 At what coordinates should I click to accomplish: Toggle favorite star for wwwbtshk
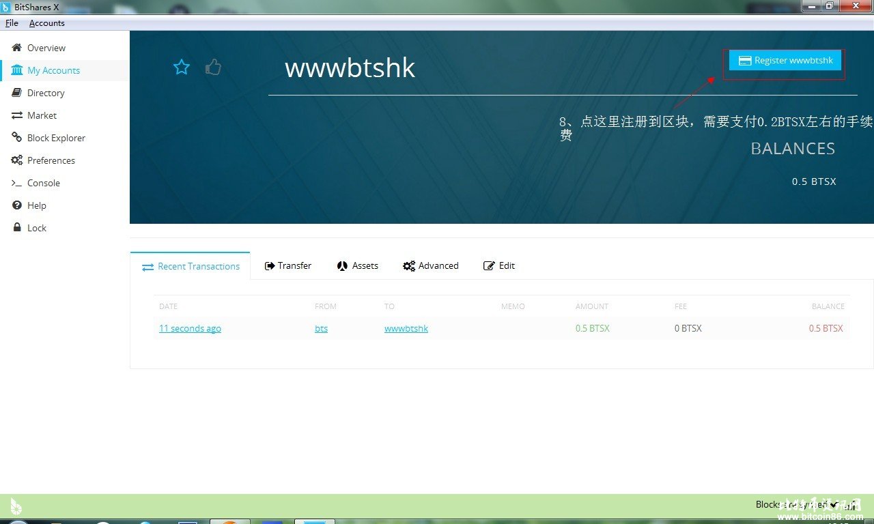coord(182,67)
